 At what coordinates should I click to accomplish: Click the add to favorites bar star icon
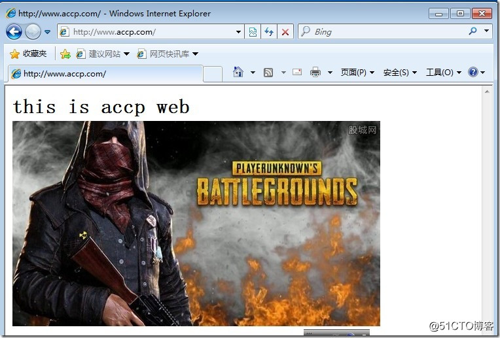click(65, 54)
